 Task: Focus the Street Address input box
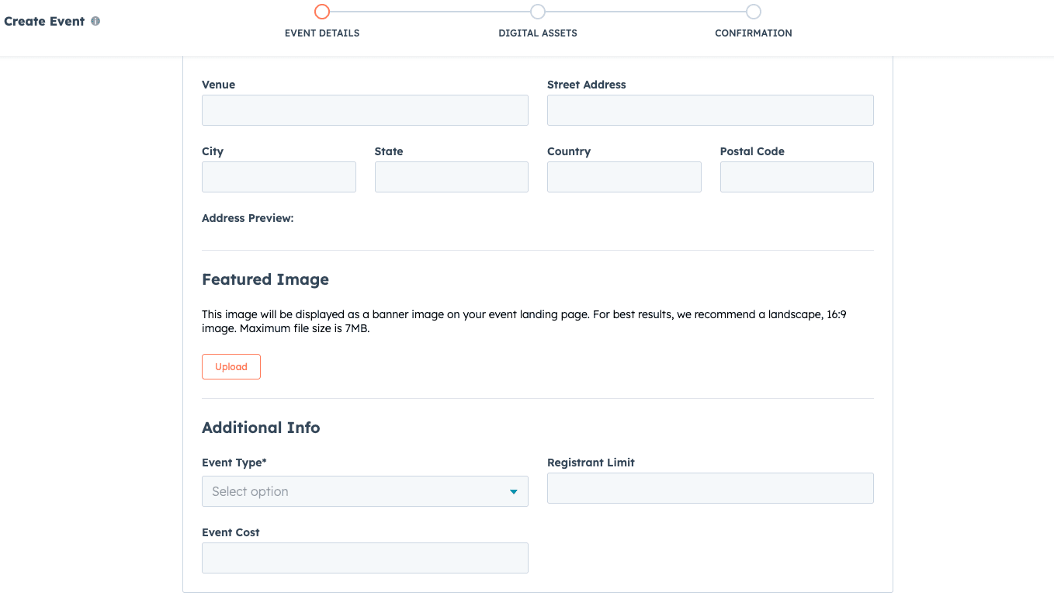tap(710, 110)
